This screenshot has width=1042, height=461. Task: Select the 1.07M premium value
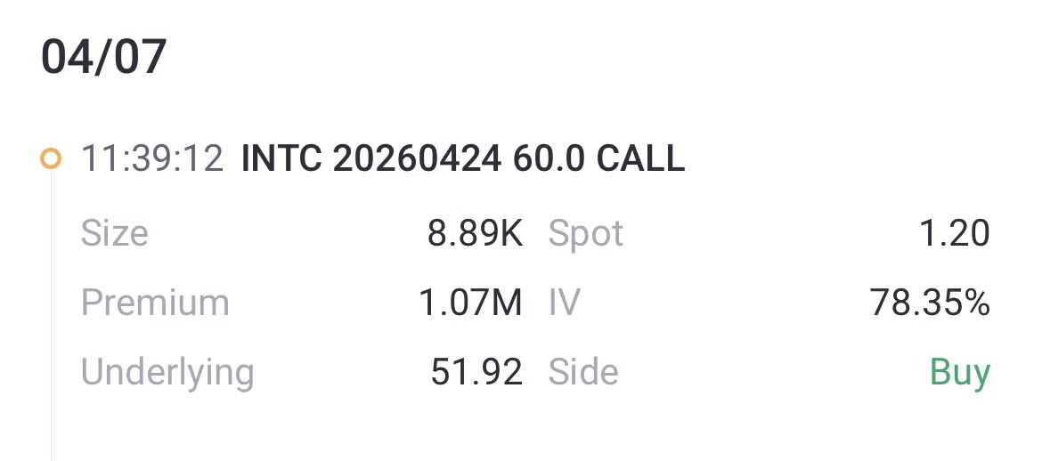(x=470, y=303)
